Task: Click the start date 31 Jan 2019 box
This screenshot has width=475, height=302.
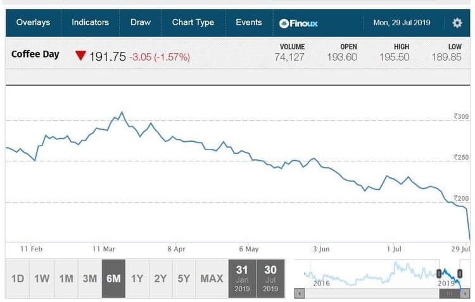Action: click(242, 279)
